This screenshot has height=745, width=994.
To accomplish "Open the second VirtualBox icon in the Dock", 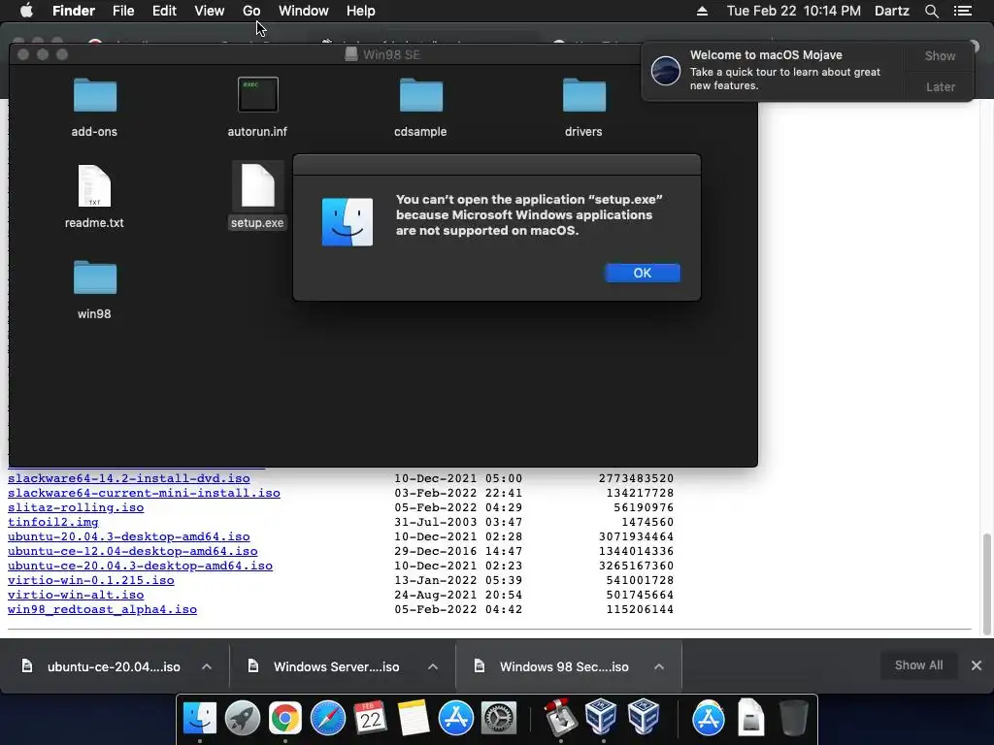I will (x=644, y=717).
